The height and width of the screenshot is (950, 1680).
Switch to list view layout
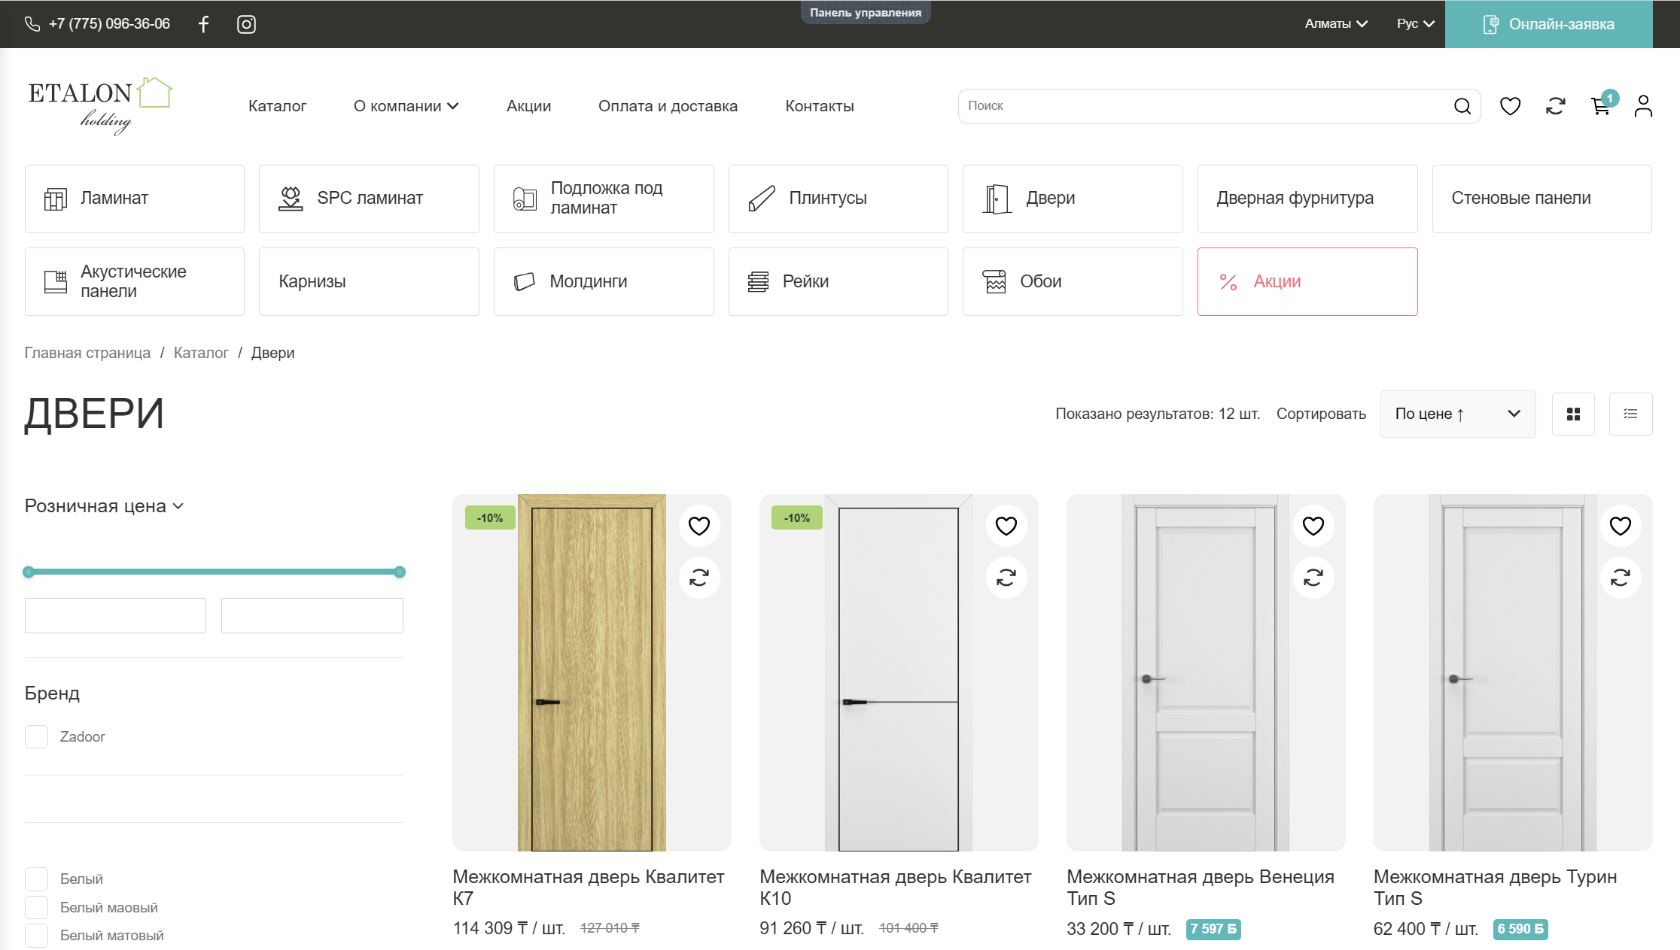tap(1630, 414)
